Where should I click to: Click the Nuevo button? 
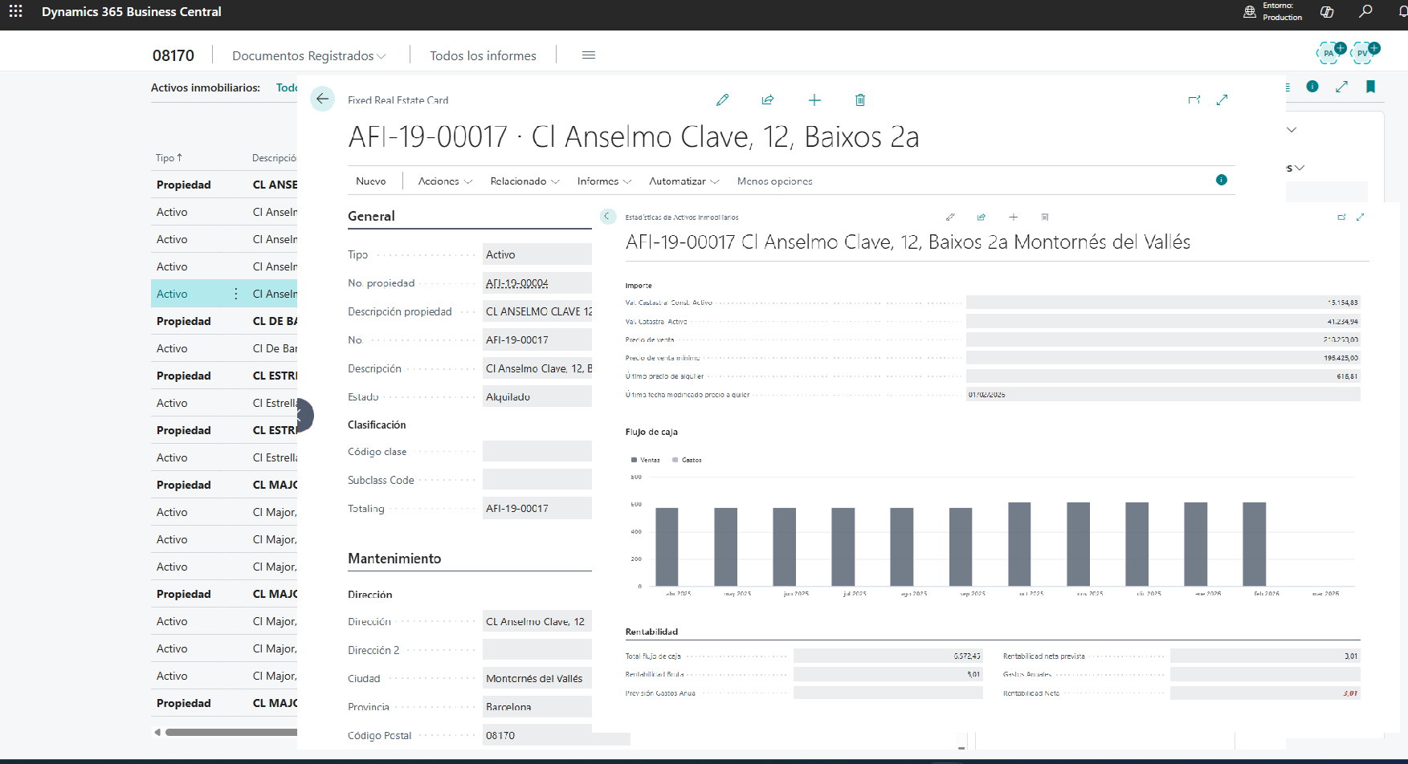point(370,181)
